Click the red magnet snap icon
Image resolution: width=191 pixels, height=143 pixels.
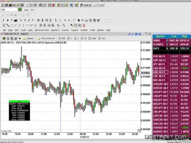[84, 25]
